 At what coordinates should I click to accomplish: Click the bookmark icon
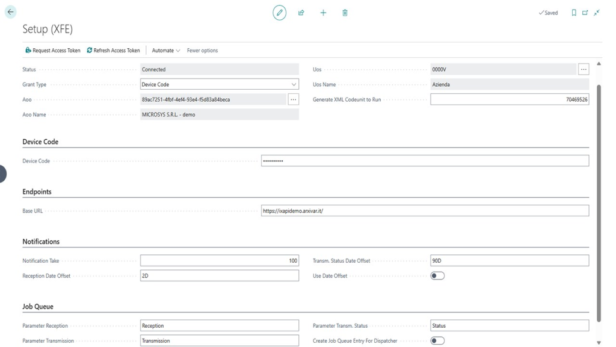pyautogui.click(x=574, y=13)
